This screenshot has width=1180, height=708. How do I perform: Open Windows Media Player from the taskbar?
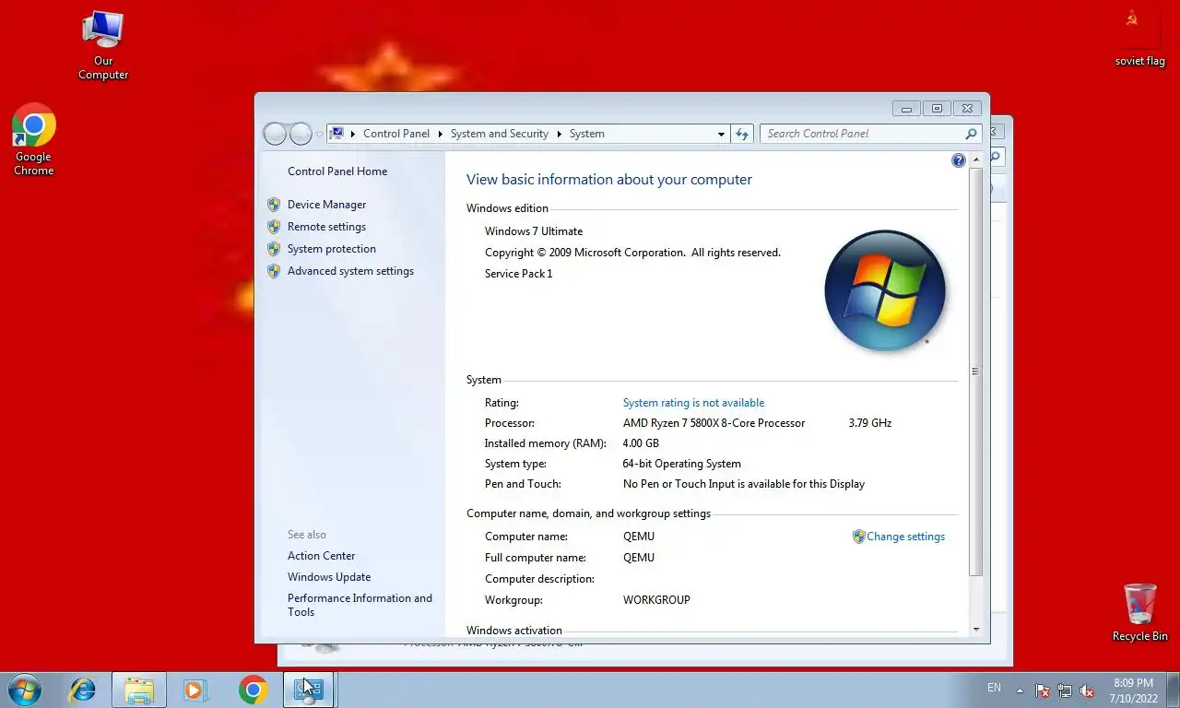pyautogui.click(x=195, y=690)
